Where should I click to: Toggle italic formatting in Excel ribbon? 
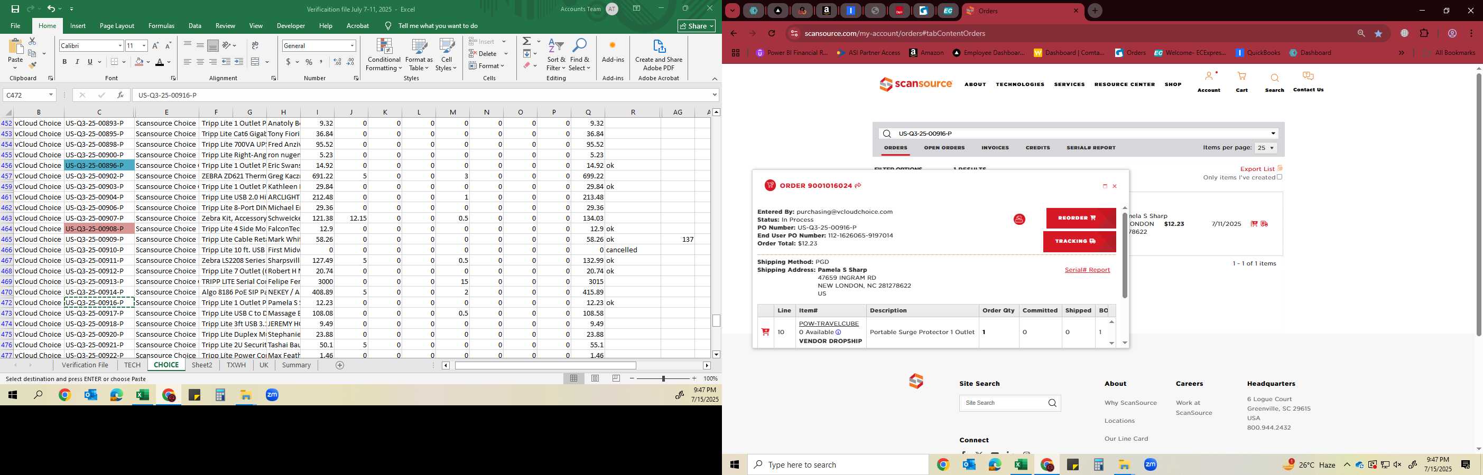(77, 62)
